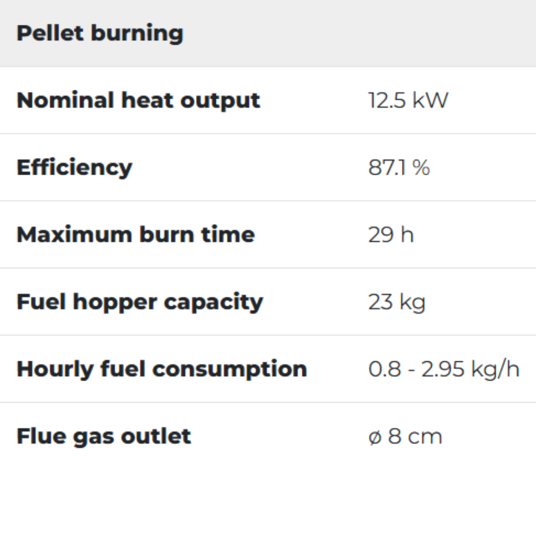Image resolution: width=536 pixels, height=536 pixels.
Task: Click the ø 8 cm outlet value
Action: tap(405, 437)
